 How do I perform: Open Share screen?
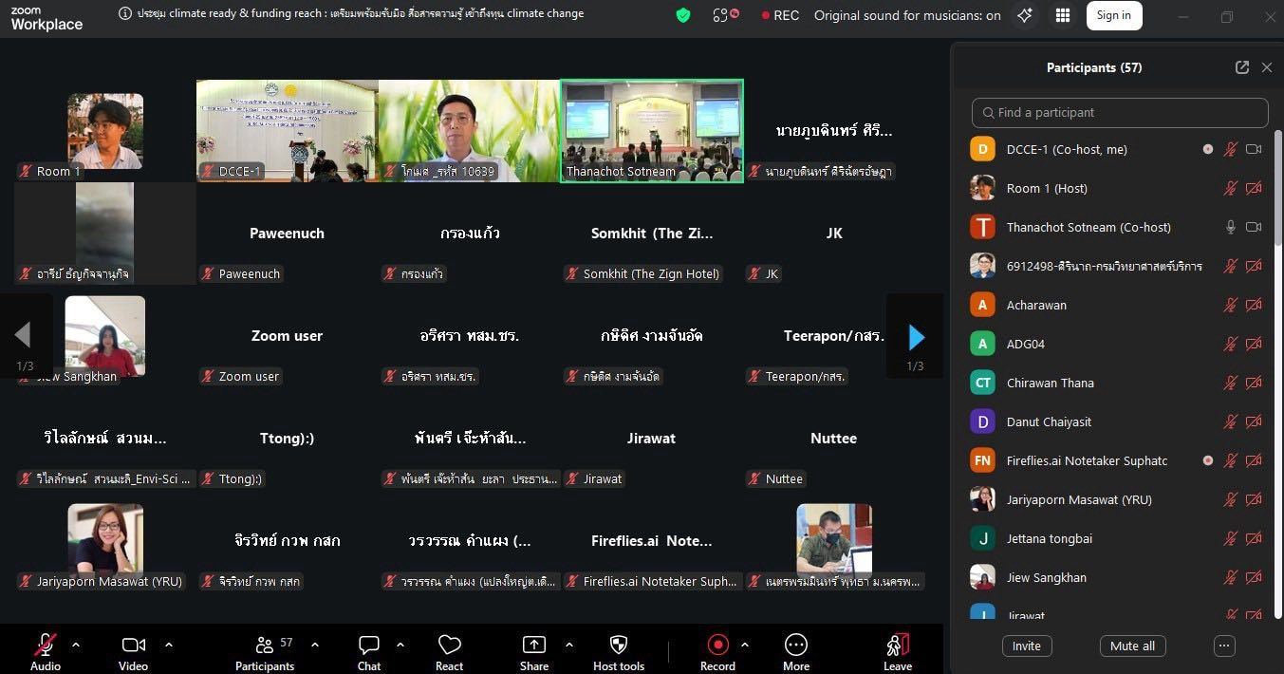pyautogui.click(x=534, y=651)
